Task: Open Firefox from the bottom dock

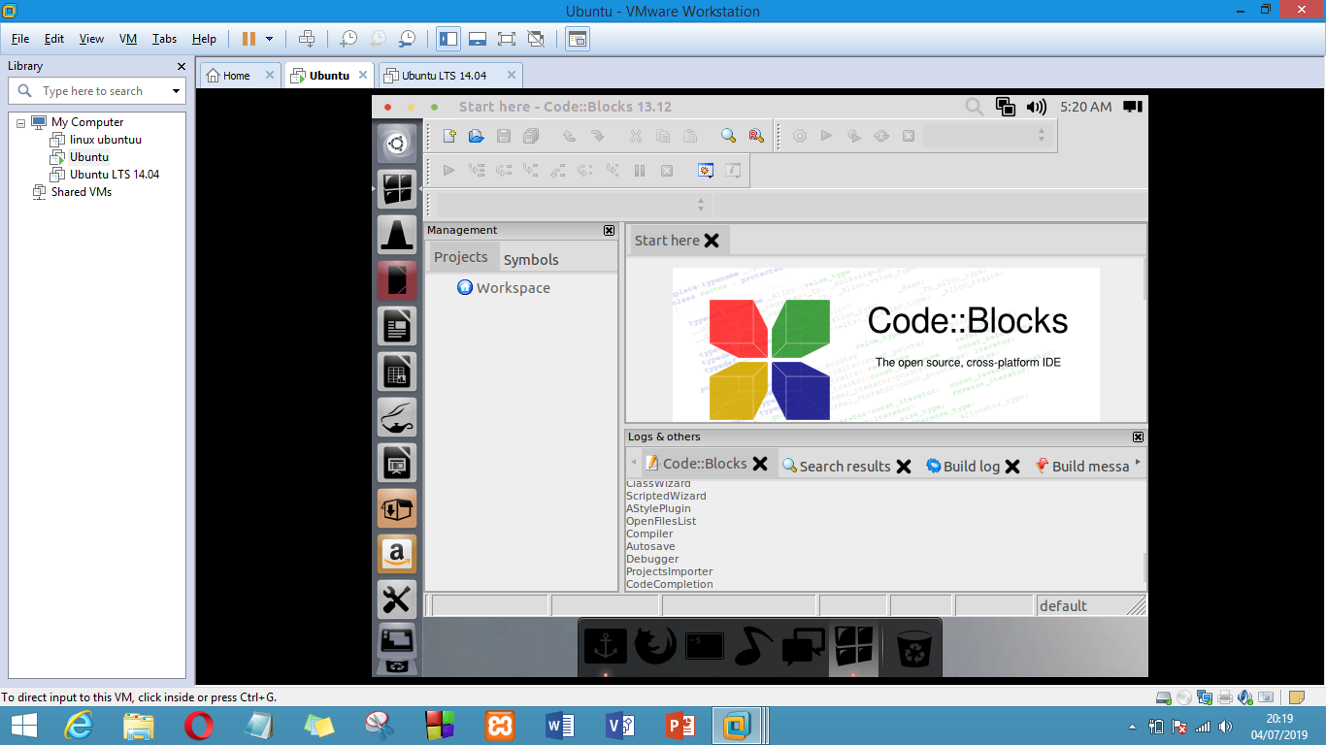Action: point(655,645)
